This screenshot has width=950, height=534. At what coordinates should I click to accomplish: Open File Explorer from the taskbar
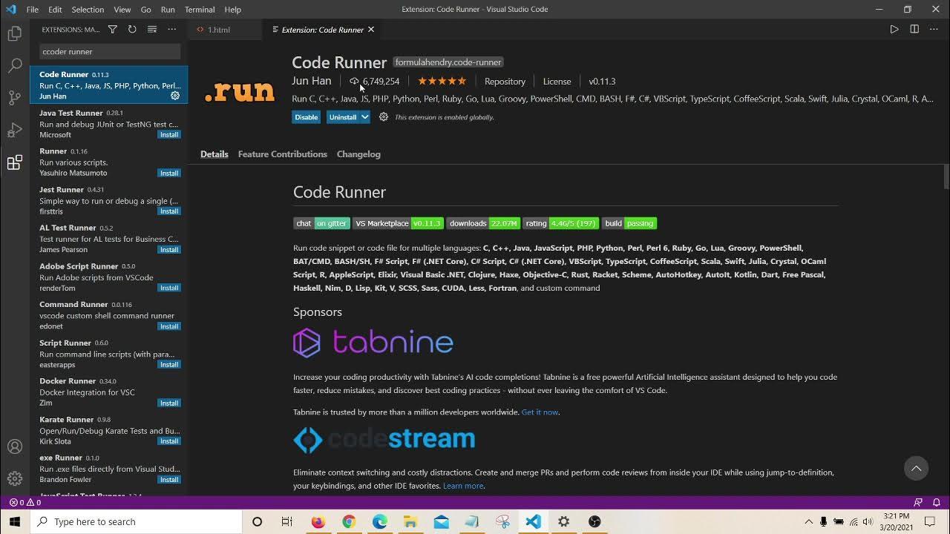[x=410, y=521]
